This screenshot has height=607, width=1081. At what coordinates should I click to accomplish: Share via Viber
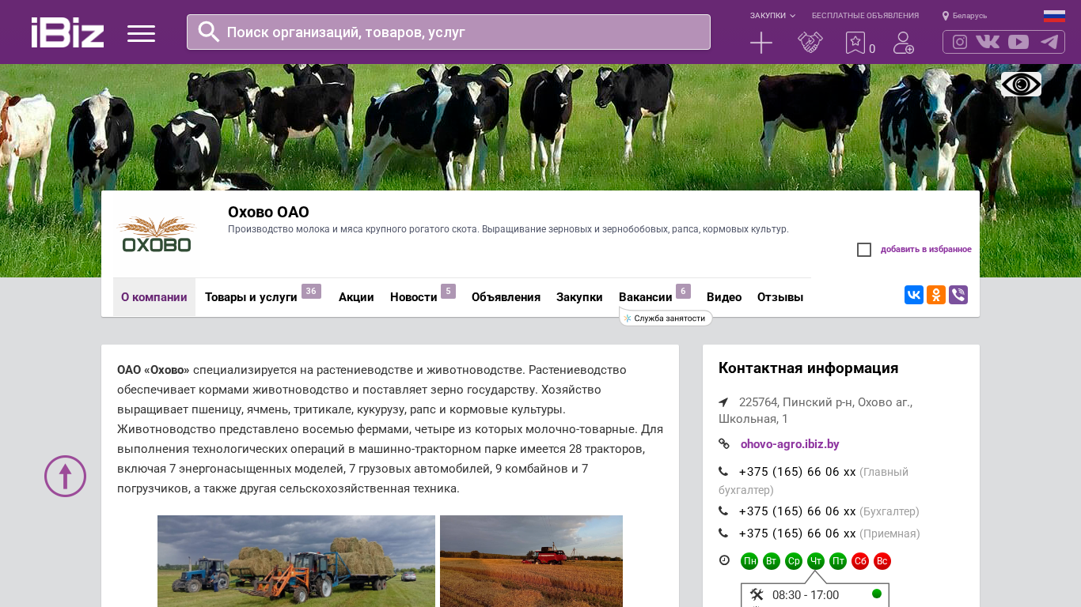958,295
